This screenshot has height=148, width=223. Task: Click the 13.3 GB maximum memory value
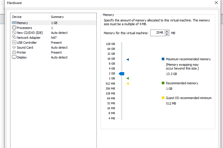click(x=171, y=74)
